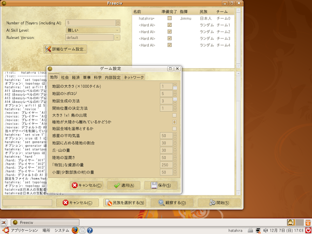Open the help launcher icon in panel

pos(90,230)
